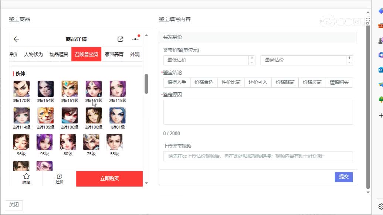This screenshot has height=215, width=383.
Task: Click product panel scroll-up arrow
Action: pos(146,35)
